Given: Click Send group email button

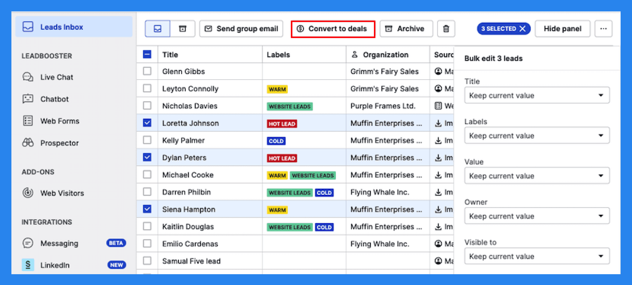Looking at the screenshot, I should [241, 29].
